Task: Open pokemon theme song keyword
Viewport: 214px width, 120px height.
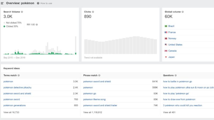Action: pyautogui.click(x=94, y=99)
